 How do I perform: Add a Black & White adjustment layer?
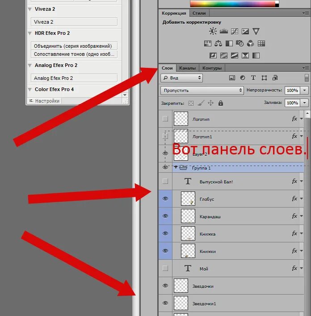coord(229,43)
